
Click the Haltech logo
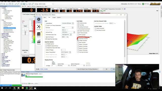click(x=155, y=4)
